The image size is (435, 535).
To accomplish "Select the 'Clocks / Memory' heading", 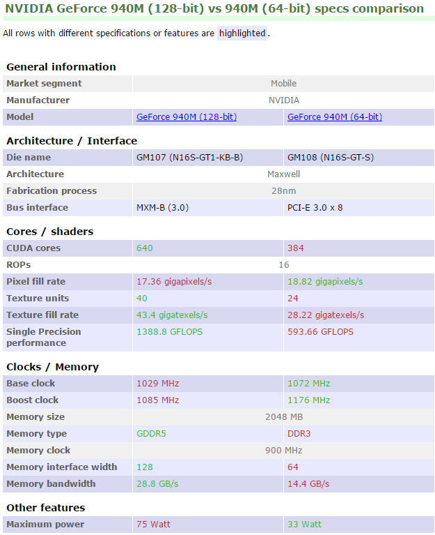I will point(52,367).
